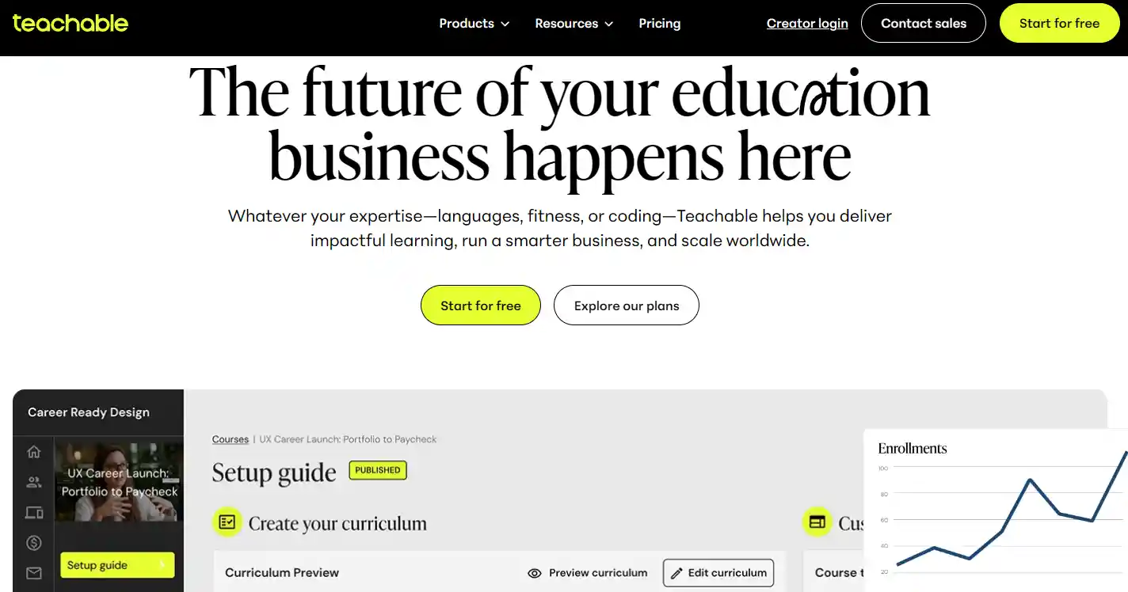Expand the Products dropdown in the navbar
The width and height of the screenshot is (1128, 592).
click(x=473, y=23)
